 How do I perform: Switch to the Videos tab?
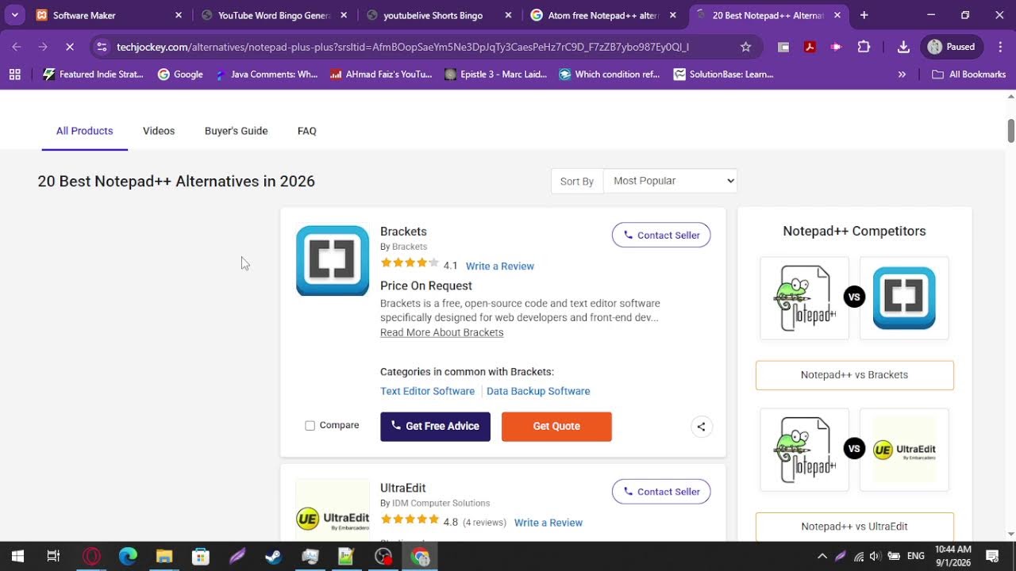pyautogui.click(x=159, y=131)
